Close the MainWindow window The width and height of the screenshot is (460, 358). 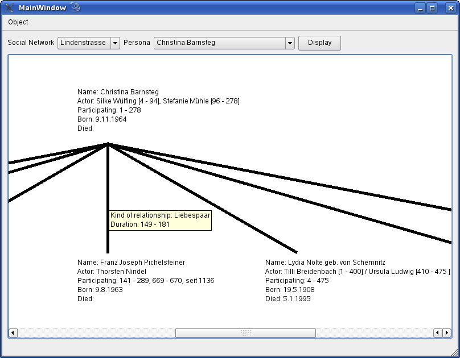click(x=450, y=8)
